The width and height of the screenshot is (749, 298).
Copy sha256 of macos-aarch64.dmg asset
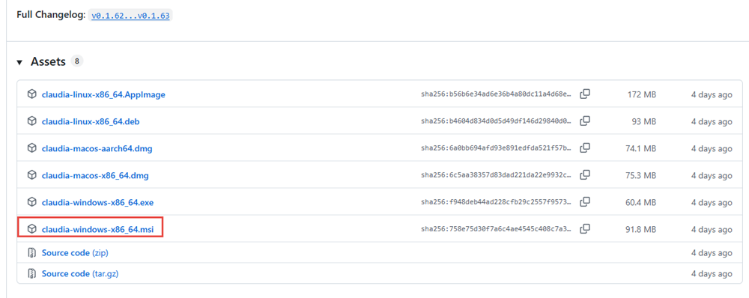point(585,148)
